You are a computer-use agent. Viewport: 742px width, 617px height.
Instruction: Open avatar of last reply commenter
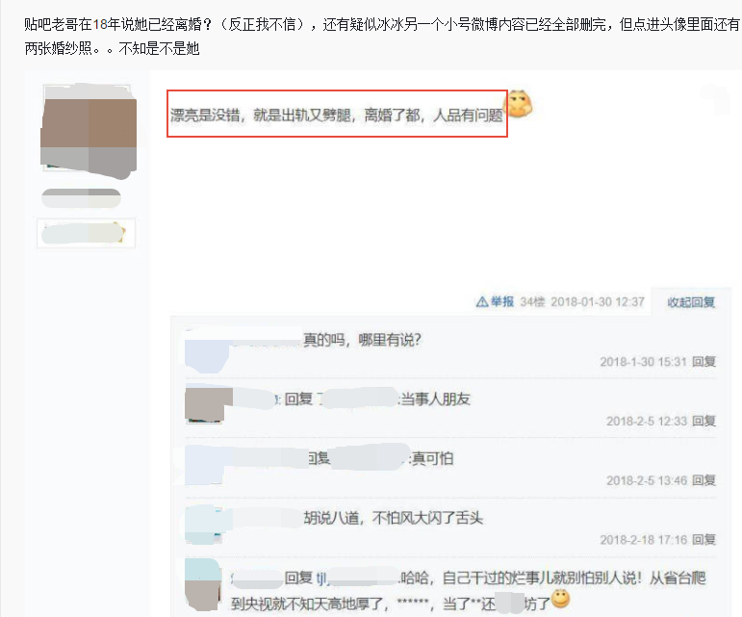tap(203, 585)
